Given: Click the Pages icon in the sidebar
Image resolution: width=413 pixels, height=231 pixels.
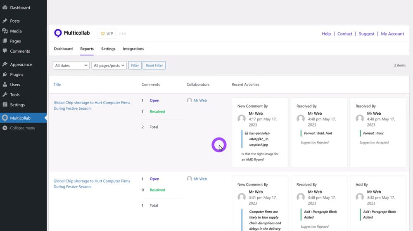Looking at the screenshot, I should click(5, 41).
